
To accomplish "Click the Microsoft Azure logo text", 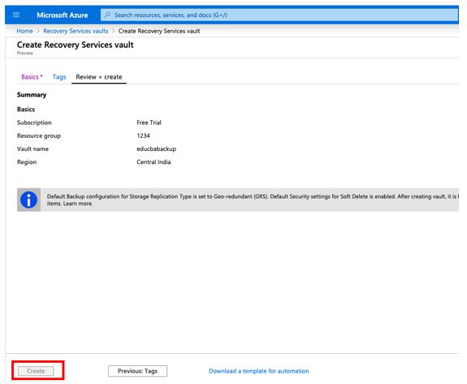I will [x=63, y=15].
